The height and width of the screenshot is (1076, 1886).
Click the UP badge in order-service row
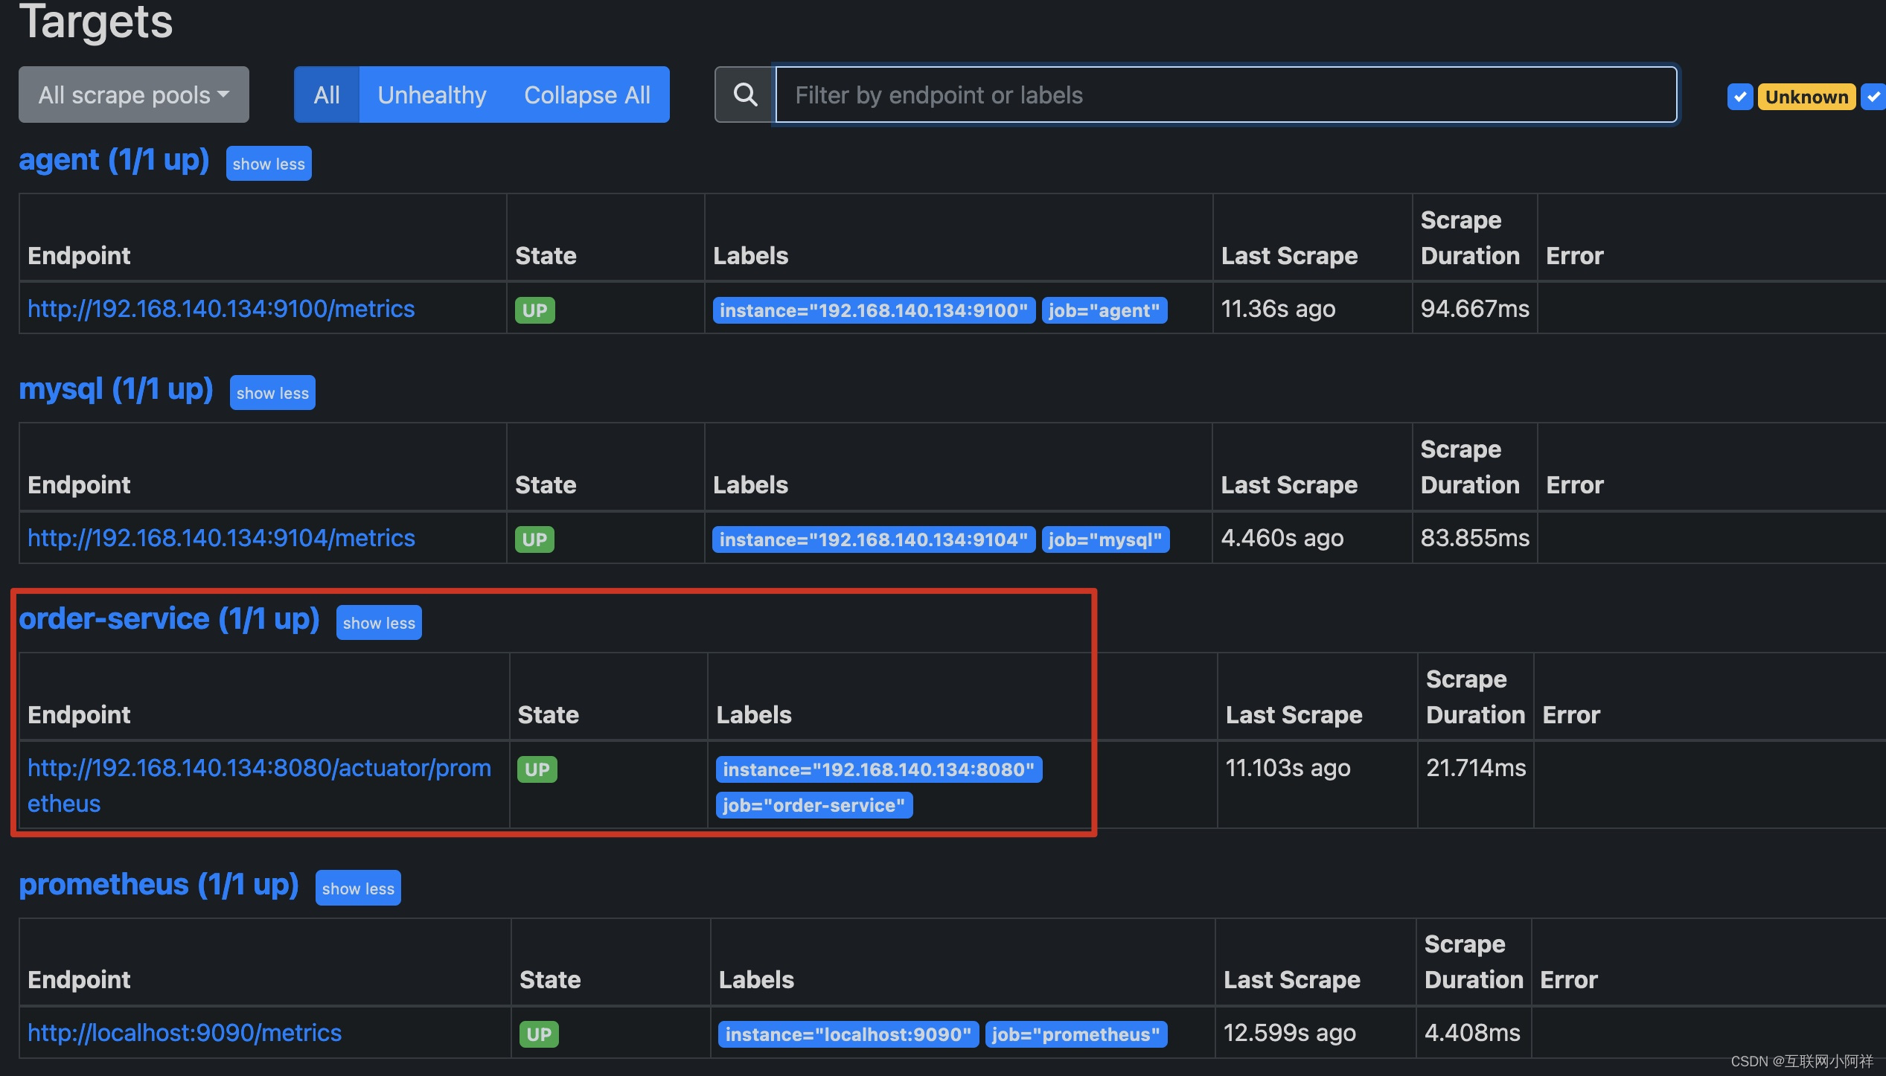coord(537,769)
